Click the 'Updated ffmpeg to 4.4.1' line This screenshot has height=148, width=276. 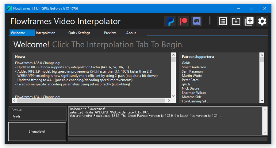(74, 80)
